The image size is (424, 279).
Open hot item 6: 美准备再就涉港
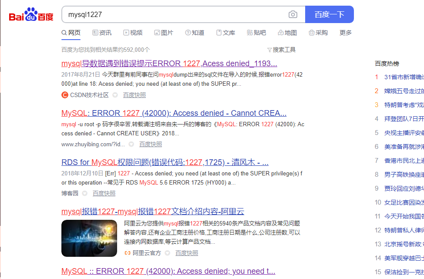[404, 147]
